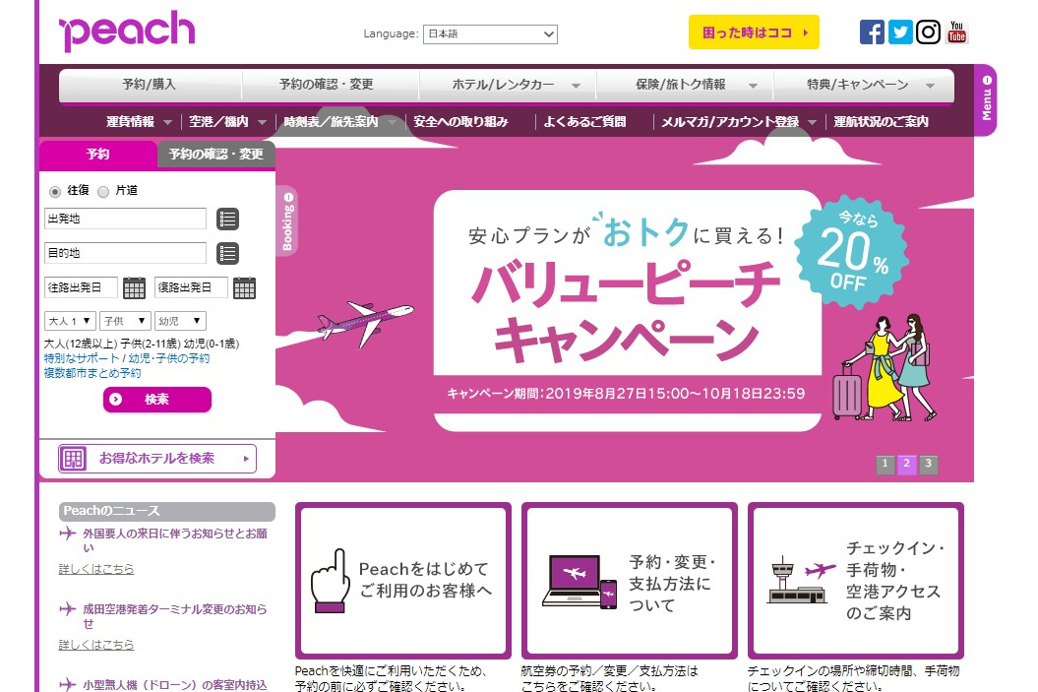Image resolution: width=1038 pixels, height=692 pixels.
Task: Open destination airport list icon
Action: point(227,254)
